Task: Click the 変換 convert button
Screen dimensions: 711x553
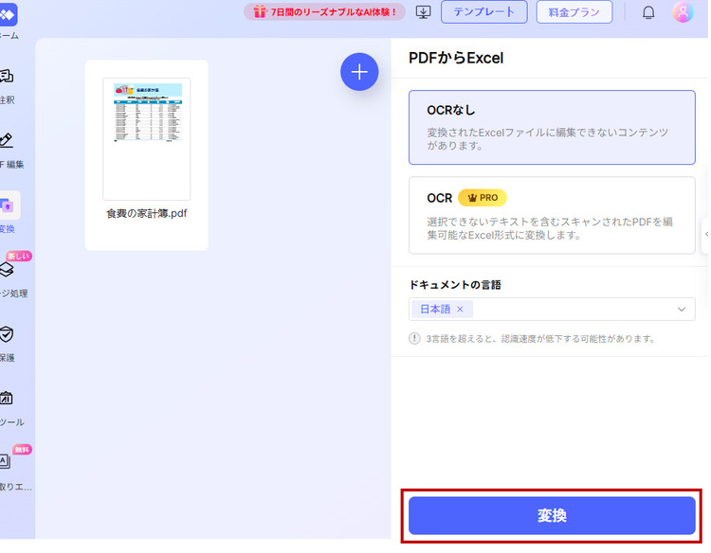Action: tap(552, 515)
